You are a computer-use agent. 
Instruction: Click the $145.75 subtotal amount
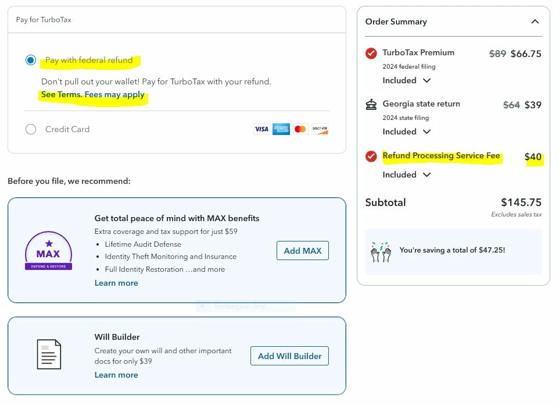521,202
